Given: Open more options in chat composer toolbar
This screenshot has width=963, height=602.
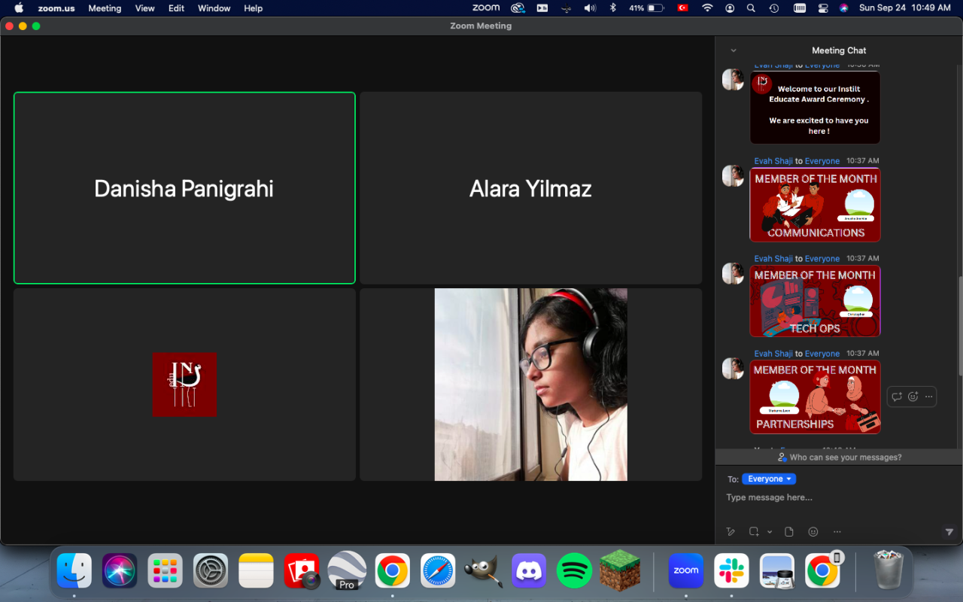Looking at the screenshot, I should (837, 532).
